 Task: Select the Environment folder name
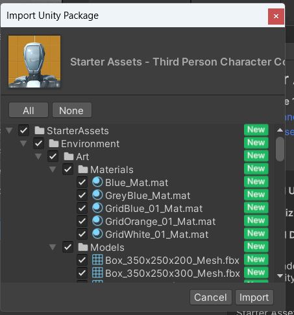tap(90, 144)
